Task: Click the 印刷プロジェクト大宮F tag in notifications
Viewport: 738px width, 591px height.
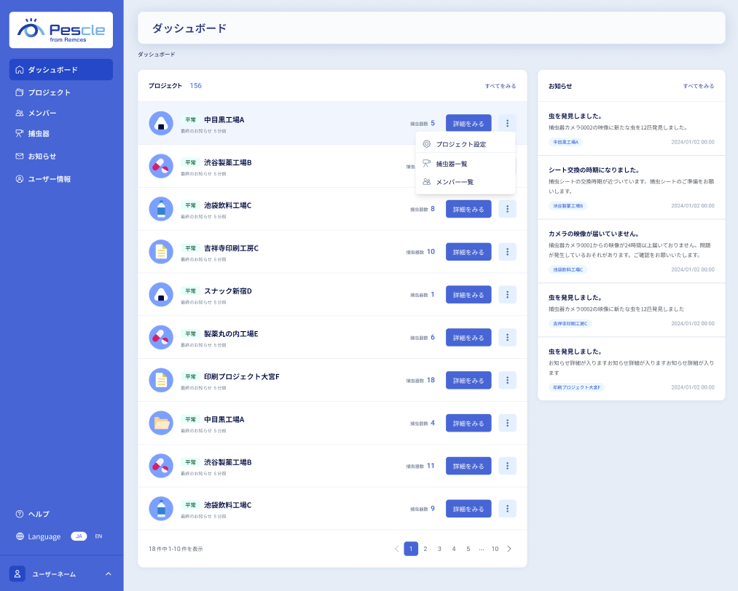Action: pyautogui.click(x=576, y=387)
